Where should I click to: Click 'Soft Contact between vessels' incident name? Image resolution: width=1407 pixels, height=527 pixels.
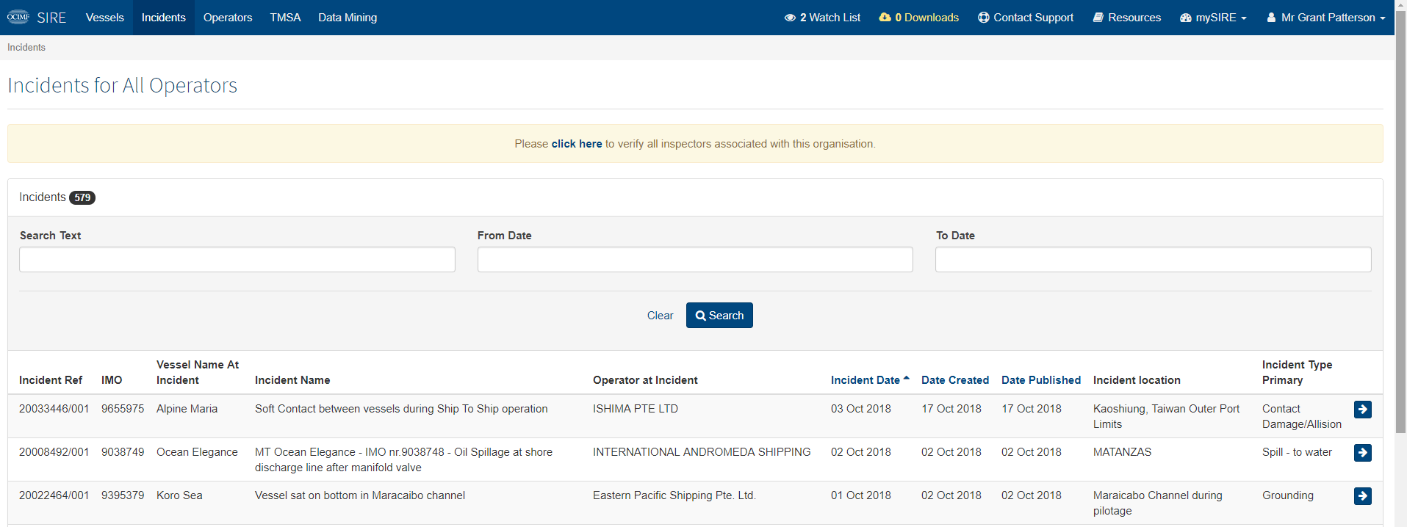coord(401,409)
